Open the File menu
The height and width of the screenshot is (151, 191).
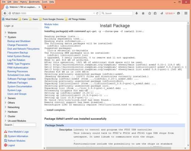point(4,2)
